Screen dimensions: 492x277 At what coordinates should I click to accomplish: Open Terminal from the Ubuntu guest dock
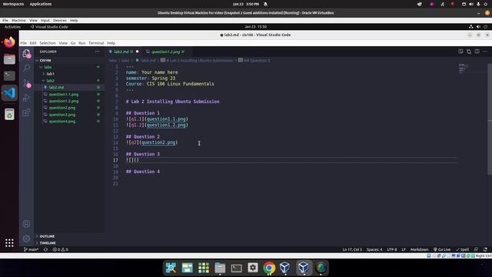pyautogui.click(x=9, y=75)
